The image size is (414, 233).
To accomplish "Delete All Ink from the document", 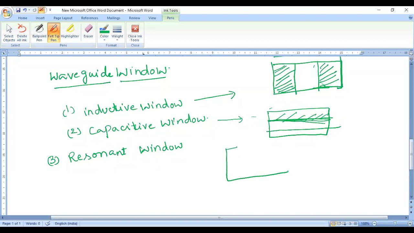I will [22, 33].
